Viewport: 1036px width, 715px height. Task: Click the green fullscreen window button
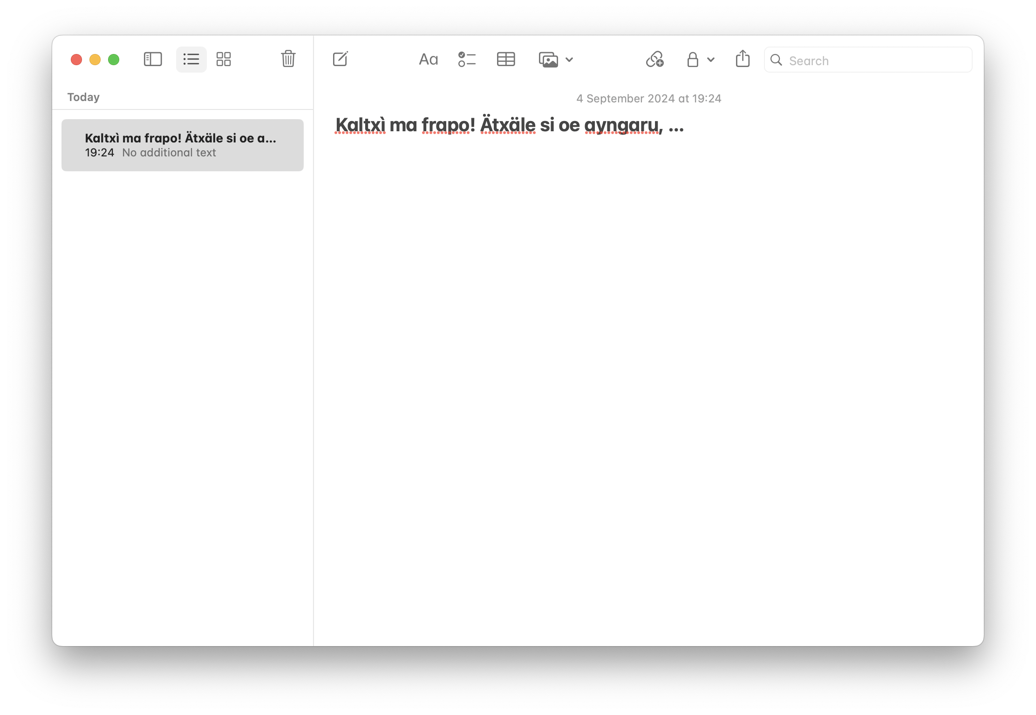(114, 60)
